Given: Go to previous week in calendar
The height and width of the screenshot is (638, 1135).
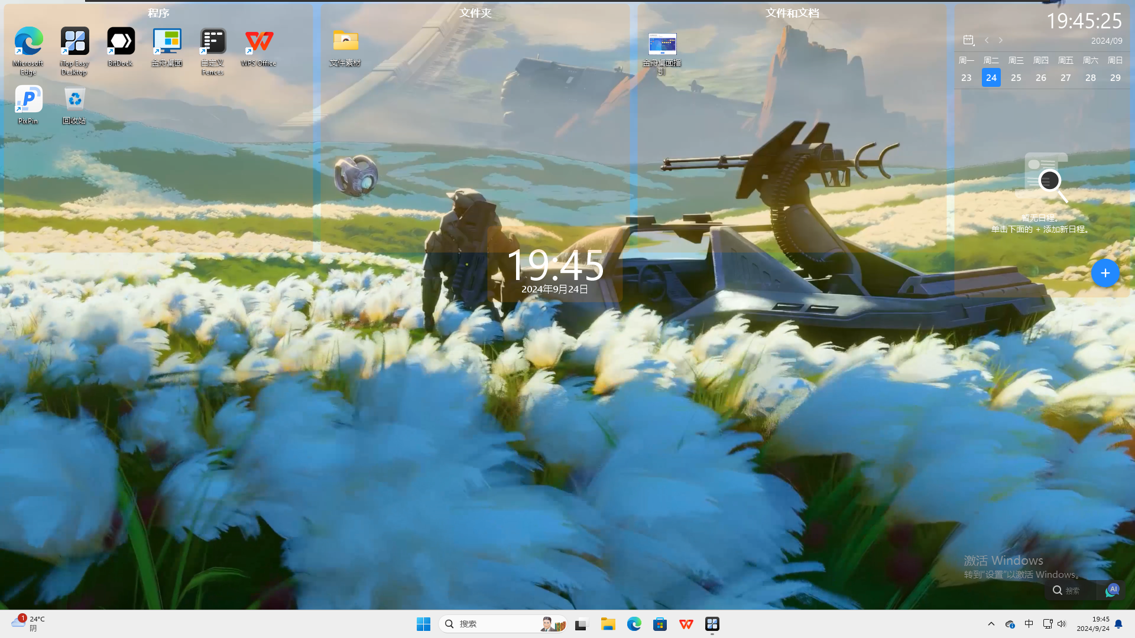Looking at the screenshot, I should tap(987, 40).
